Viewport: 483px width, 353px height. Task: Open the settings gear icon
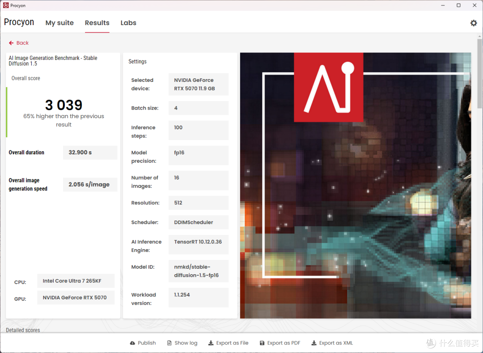click(474, 23)
